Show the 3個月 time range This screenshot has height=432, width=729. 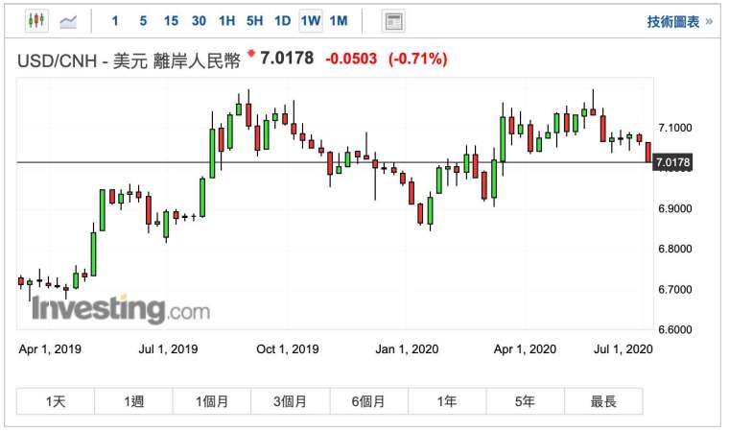coord(290,401)
